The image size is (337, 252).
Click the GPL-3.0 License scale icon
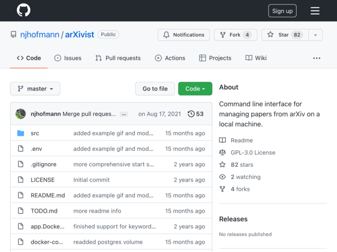pyautogui.click(x=223, y=153)
